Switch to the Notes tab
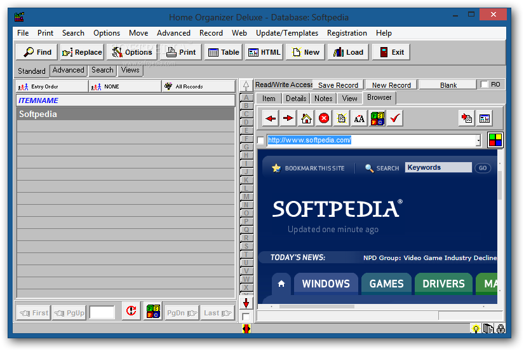Image resolution: width=524 pixels, height=351 pixels. [x=323, y=99]
